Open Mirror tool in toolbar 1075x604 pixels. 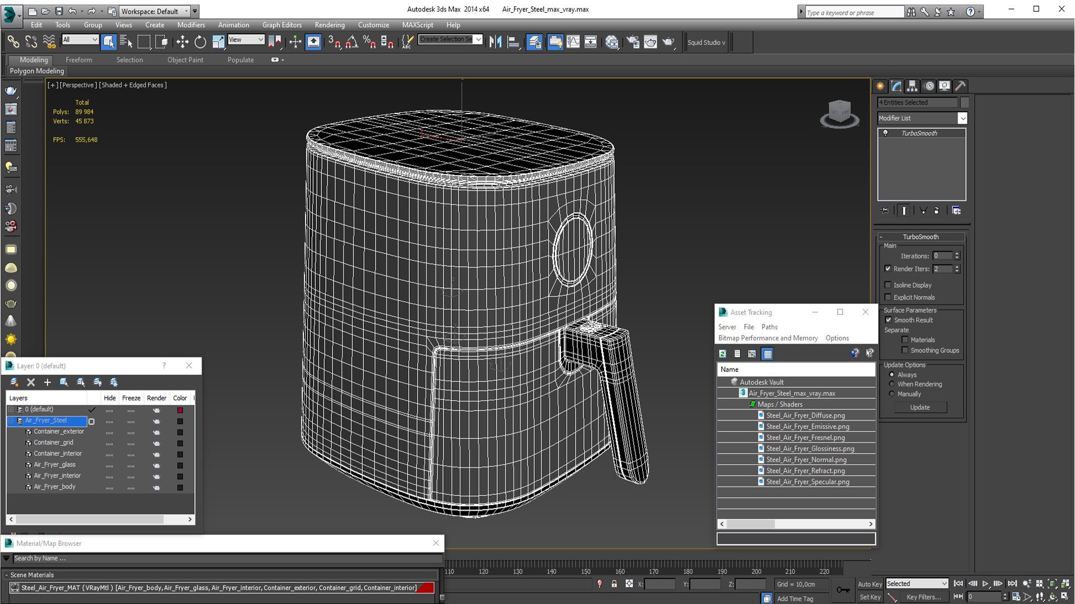coord(496,42)
